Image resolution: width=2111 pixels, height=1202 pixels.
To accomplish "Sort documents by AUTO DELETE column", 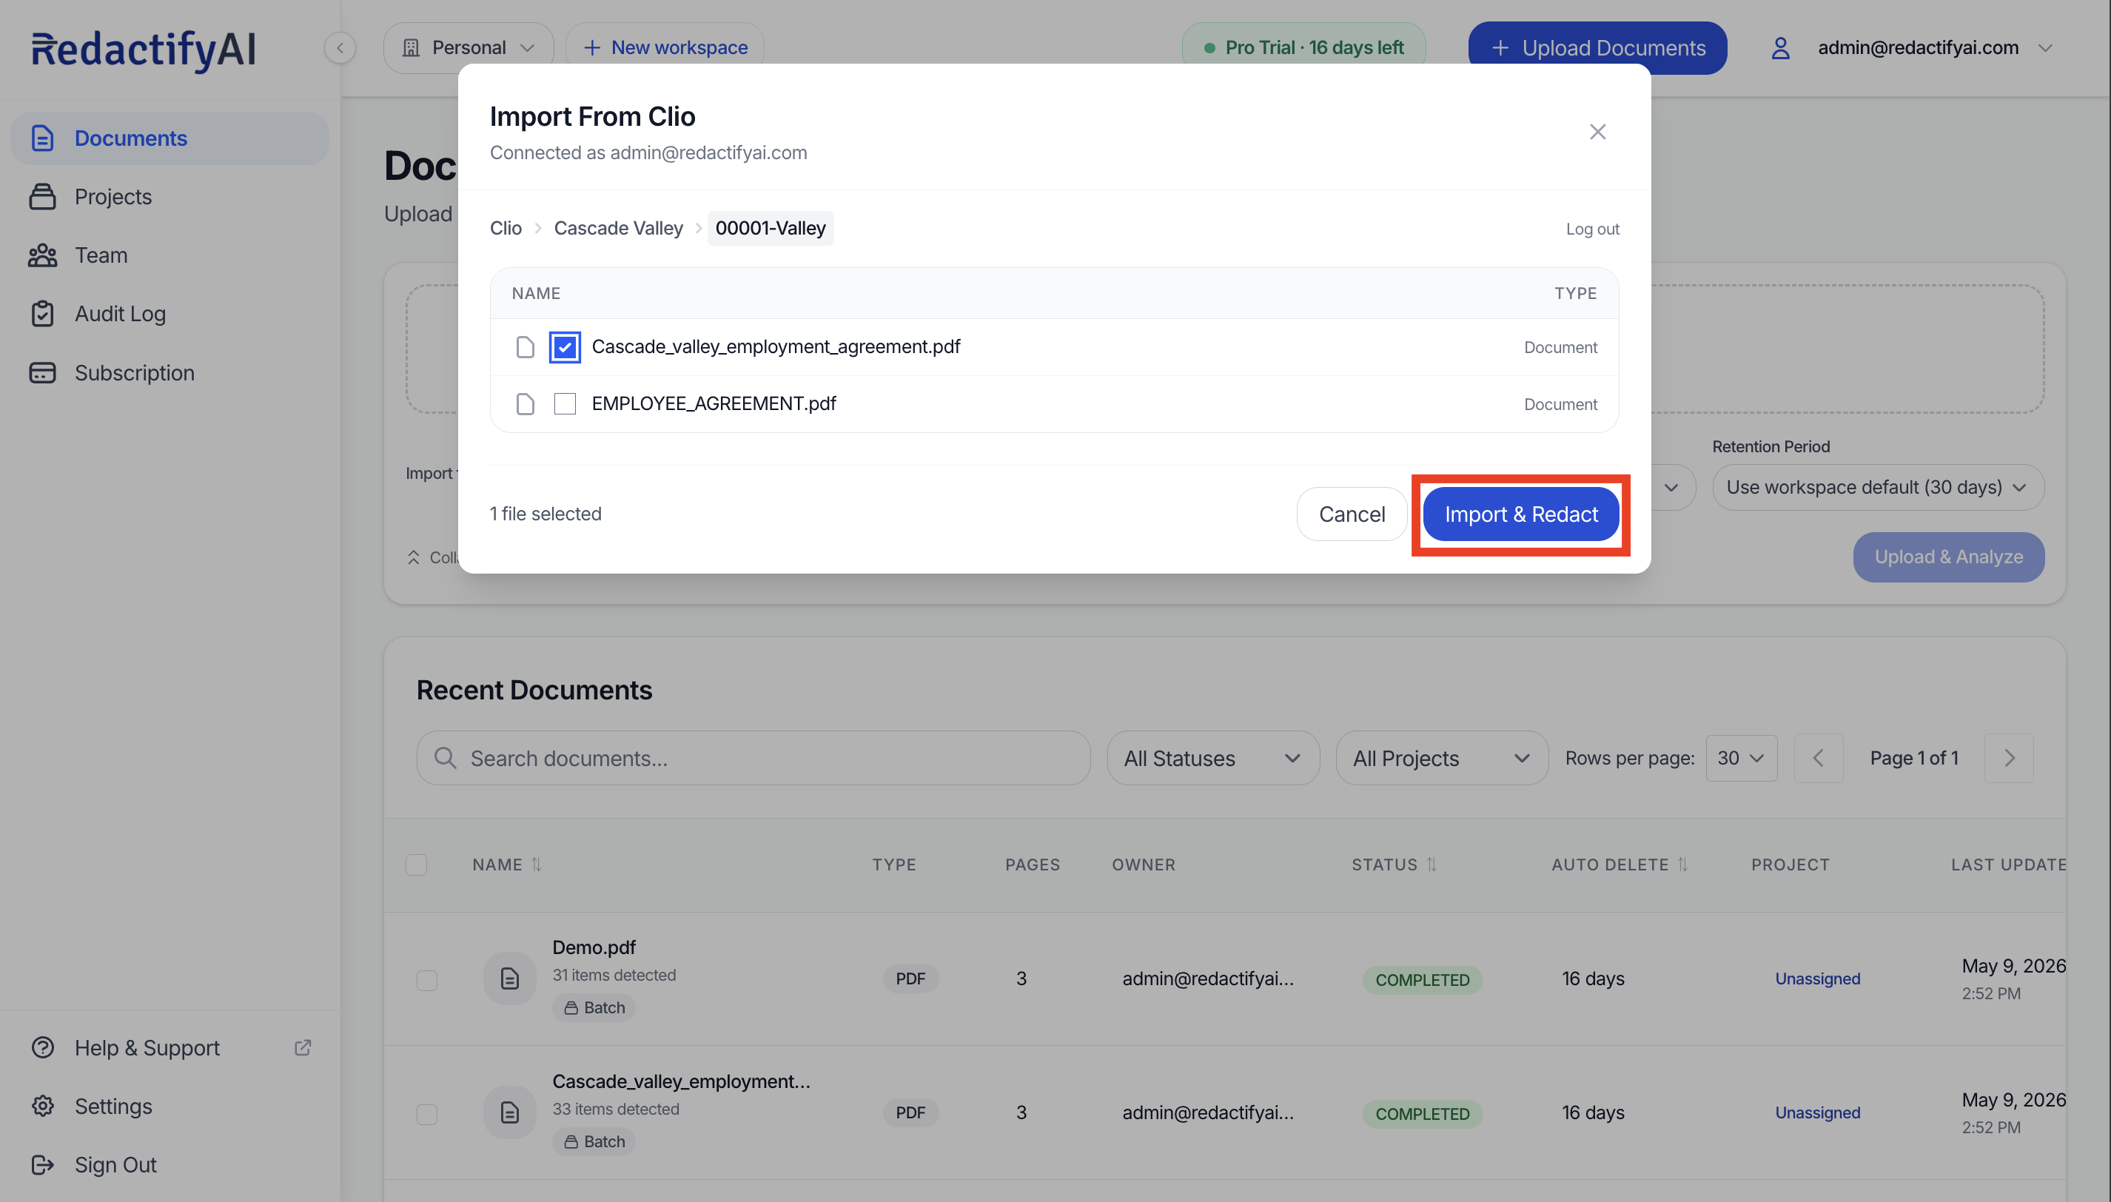I will click(x=1620, y=864).
